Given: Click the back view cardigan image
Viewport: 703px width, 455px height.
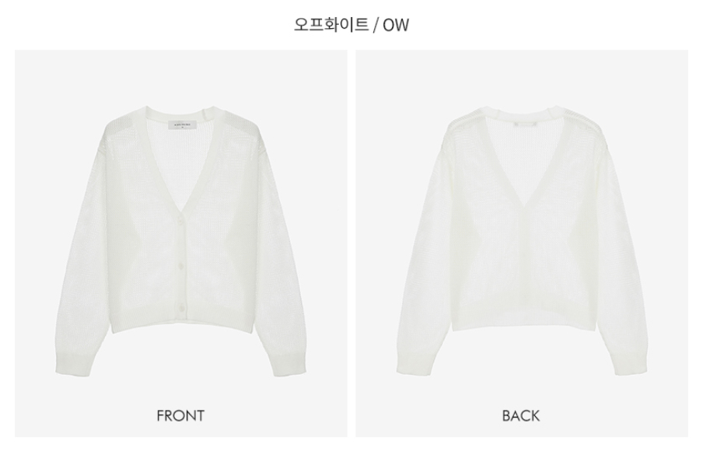Looking at the screenshot, I should (522, 240).
